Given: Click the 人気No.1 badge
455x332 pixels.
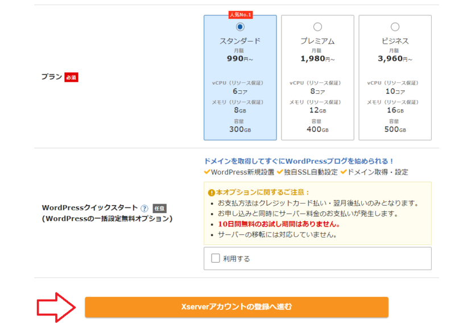Looking at the screenshot, I should coord(241,15).
